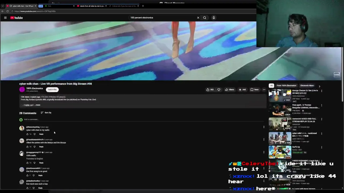The image size is (344, 193).
Task: Show more filter chips with right arrow
Action: coord(319,86)
